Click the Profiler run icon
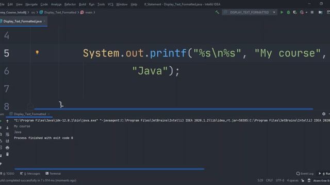330x185 pixels. coord(302,12)
